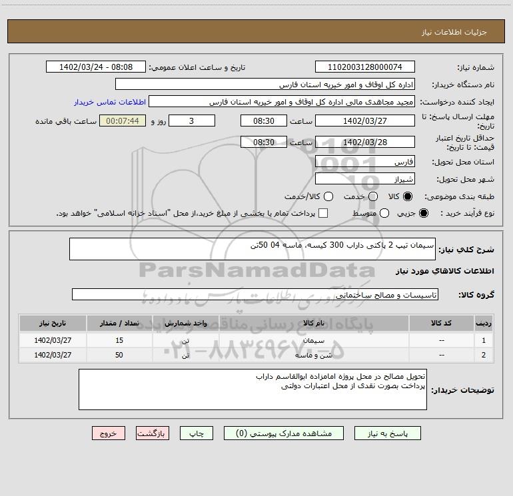Click the delivery city field شیراز

click(x=365, y=179)
